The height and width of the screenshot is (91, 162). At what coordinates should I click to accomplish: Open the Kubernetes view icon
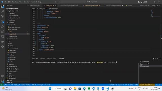pos(3,47)
